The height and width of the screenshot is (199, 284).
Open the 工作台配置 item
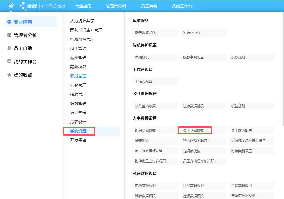[x=144, y=82]
